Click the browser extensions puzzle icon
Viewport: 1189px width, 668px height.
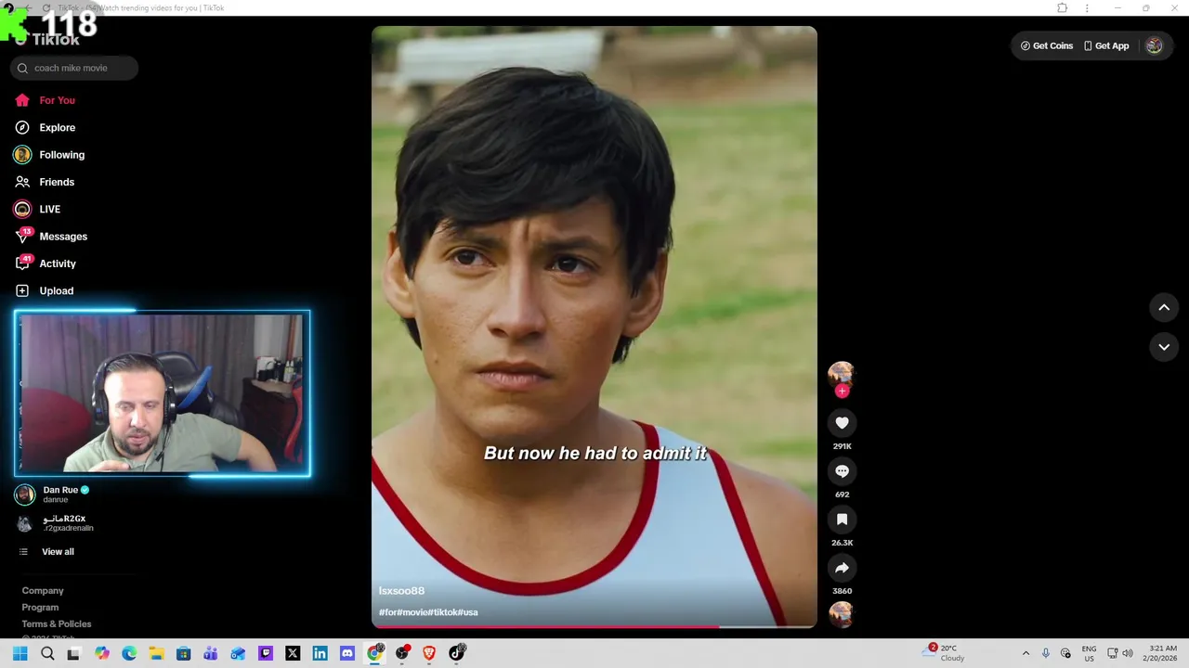1062,8
